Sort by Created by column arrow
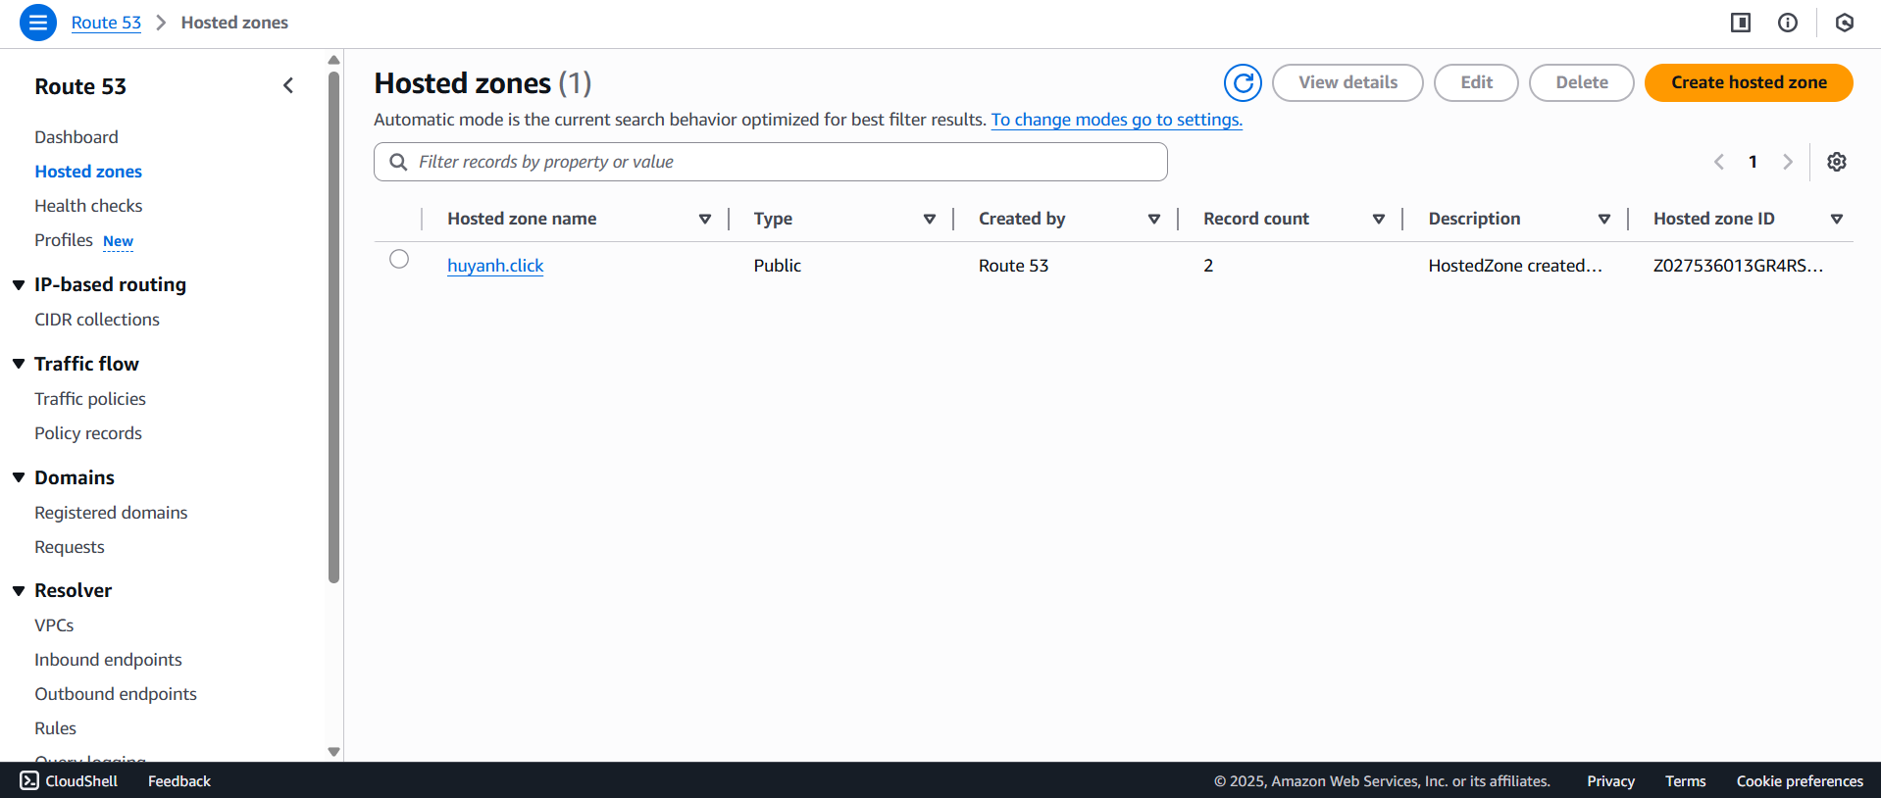 click(1154, 219)
